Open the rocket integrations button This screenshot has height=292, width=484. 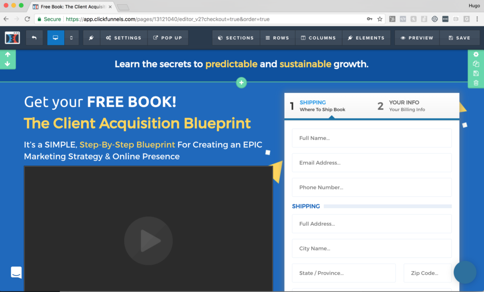91,38
